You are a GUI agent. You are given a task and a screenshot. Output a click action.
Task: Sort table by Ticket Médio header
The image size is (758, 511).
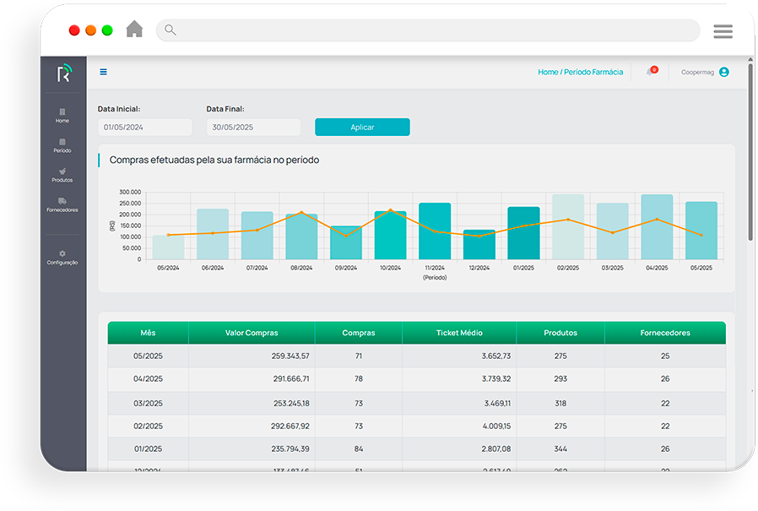459,333
